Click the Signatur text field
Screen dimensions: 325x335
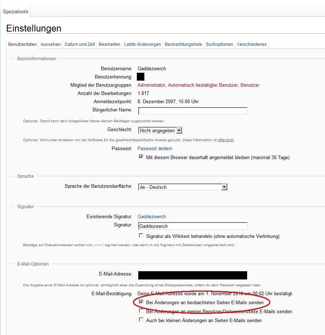(x=192, y=226)
